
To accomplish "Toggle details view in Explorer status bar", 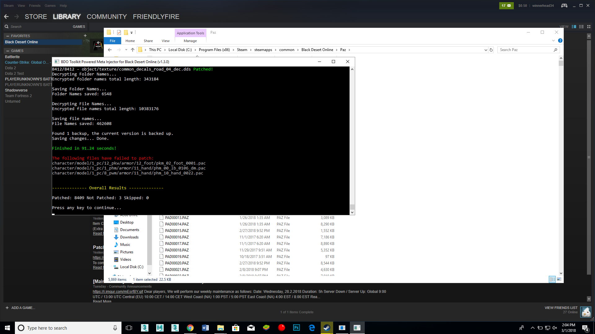I will (552, 279).
